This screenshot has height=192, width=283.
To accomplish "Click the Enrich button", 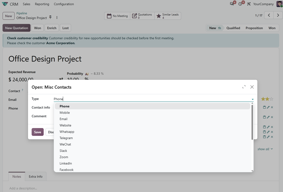I will (x=52, y=28).
